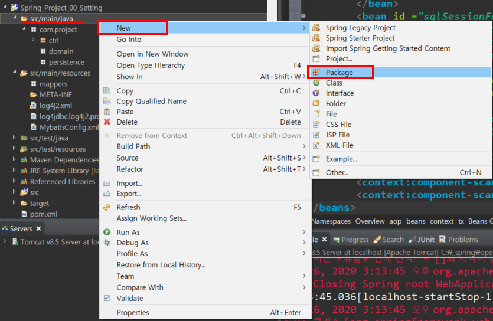Open the Team submenu

(x=205, y=276)
